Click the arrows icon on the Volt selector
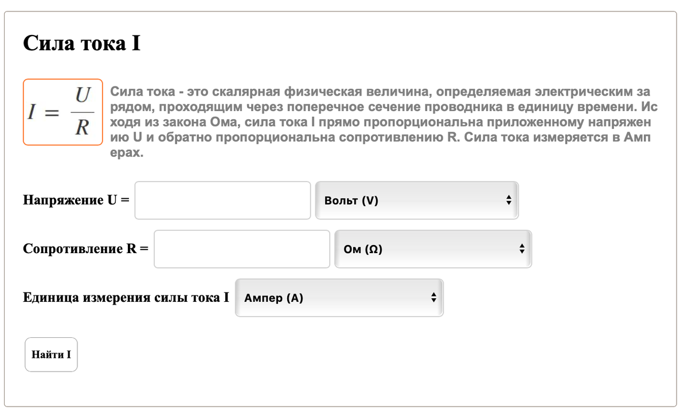The width and height of the screenshot is (688, 418). (x=509, y=200)
